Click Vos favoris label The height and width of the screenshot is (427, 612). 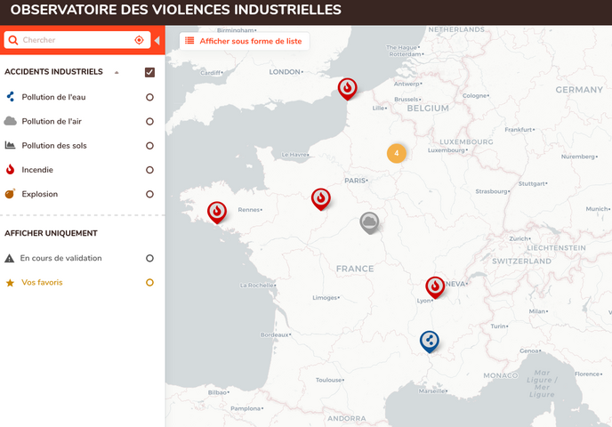(42, 282)
